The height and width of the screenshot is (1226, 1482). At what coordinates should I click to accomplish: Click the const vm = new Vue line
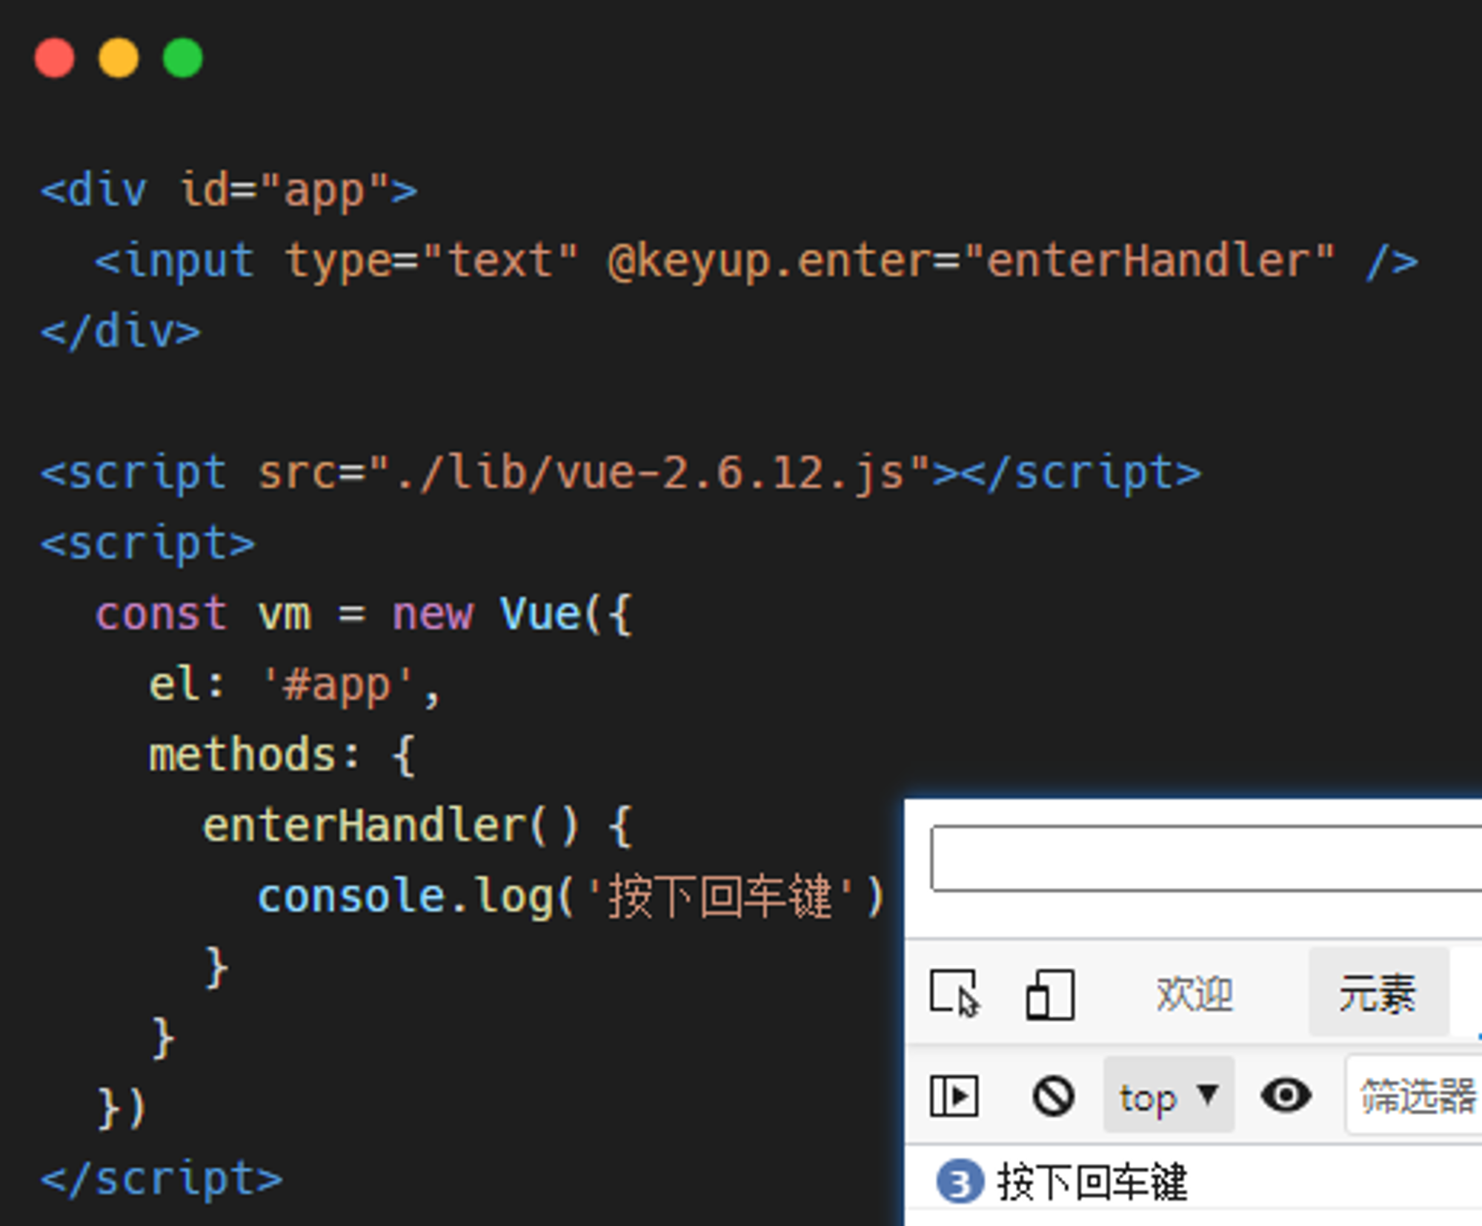tap(364, 614)
